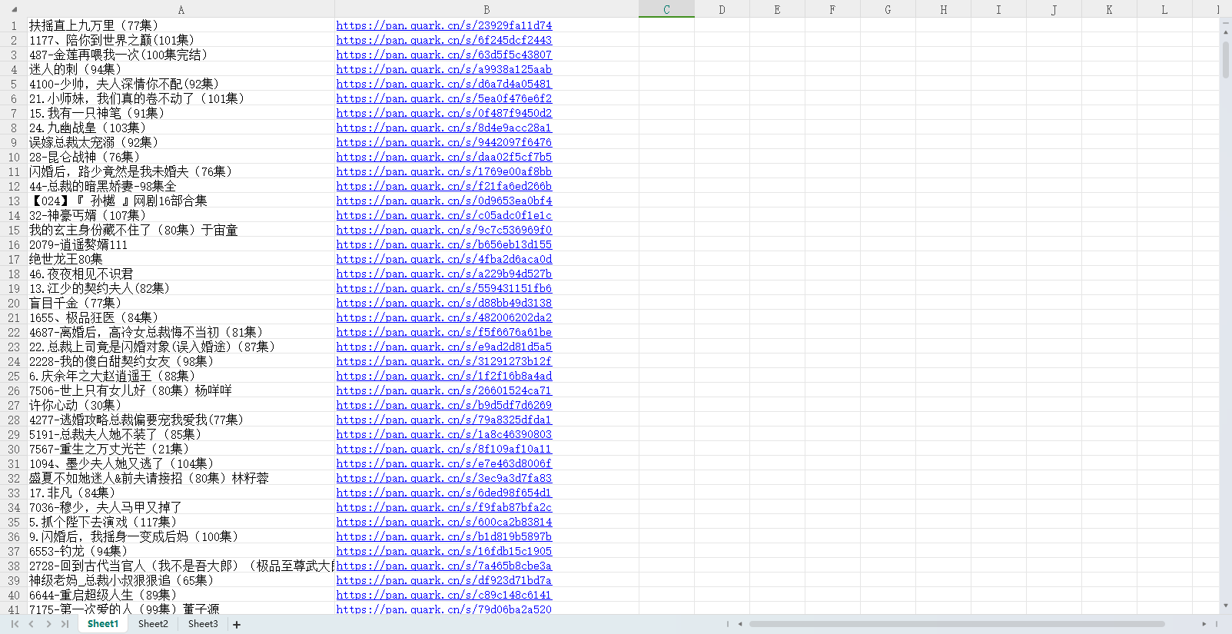Select the Sheet1 tab

tap(103, 624)
